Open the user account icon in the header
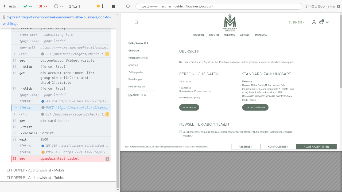 (x=314, y=22)
